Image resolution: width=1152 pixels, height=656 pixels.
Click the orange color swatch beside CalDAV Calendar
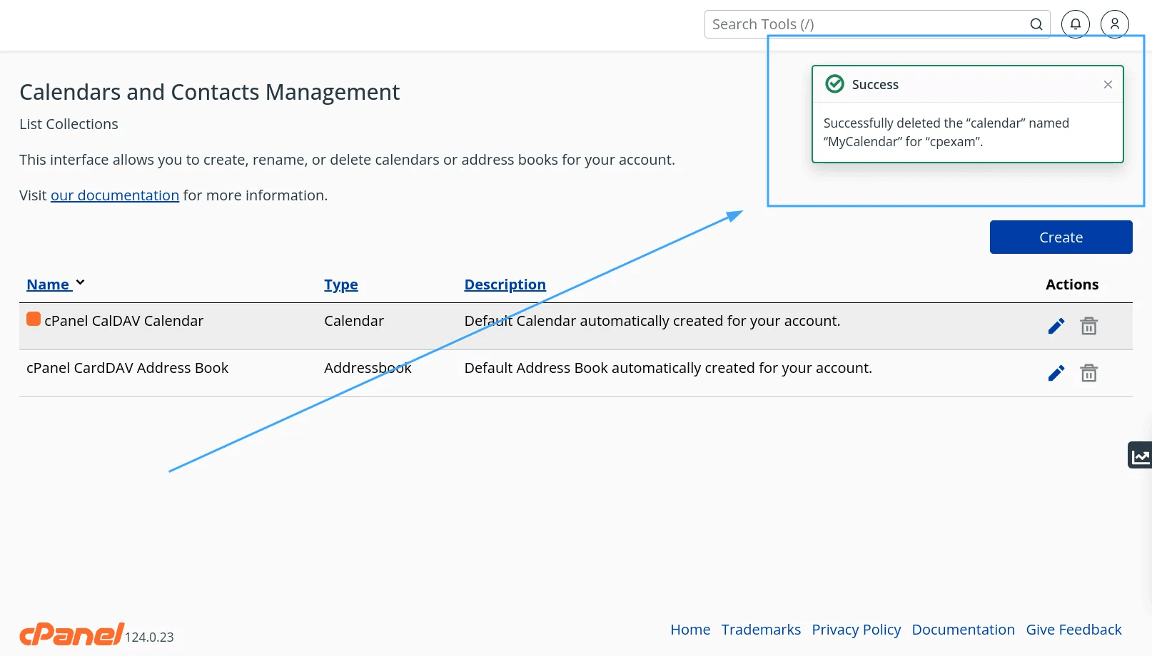tap(33, 319)
